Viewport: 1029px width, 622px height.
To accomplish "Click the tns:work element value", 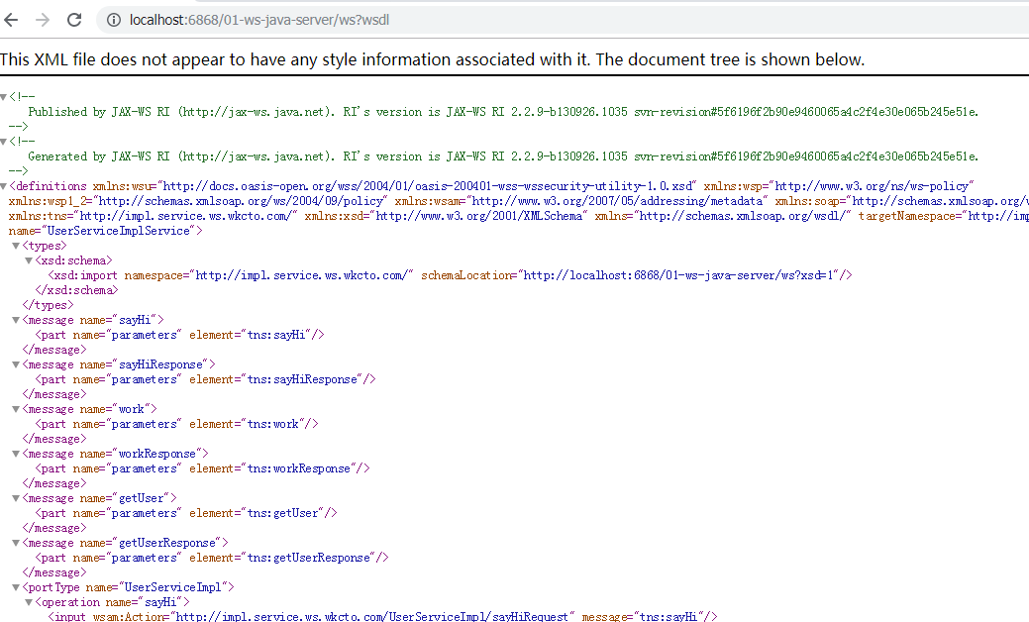I will (x=273, y=425).
